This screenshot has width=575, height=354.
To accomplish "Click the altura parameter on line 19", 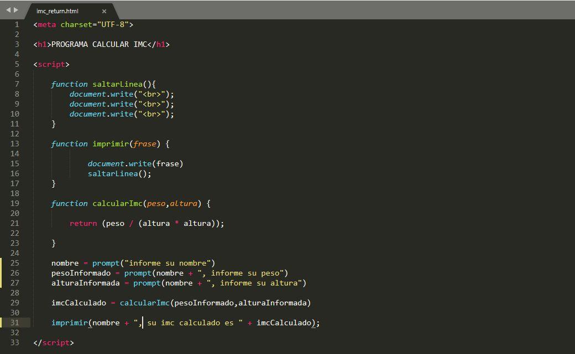I will click(x=184, y=203).
